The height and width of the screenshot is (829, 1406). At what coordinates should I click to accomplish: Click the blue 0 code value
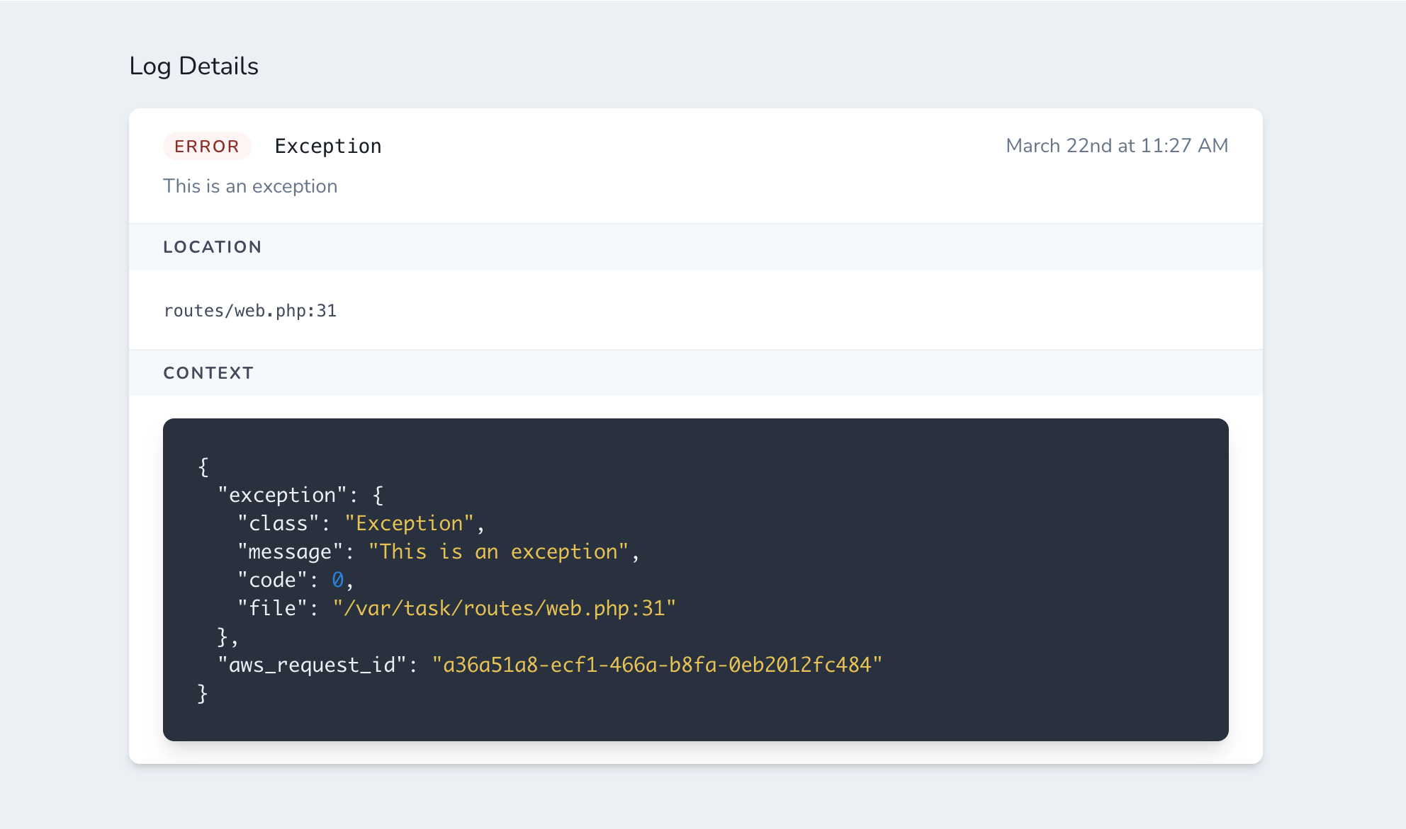point(337,580)
